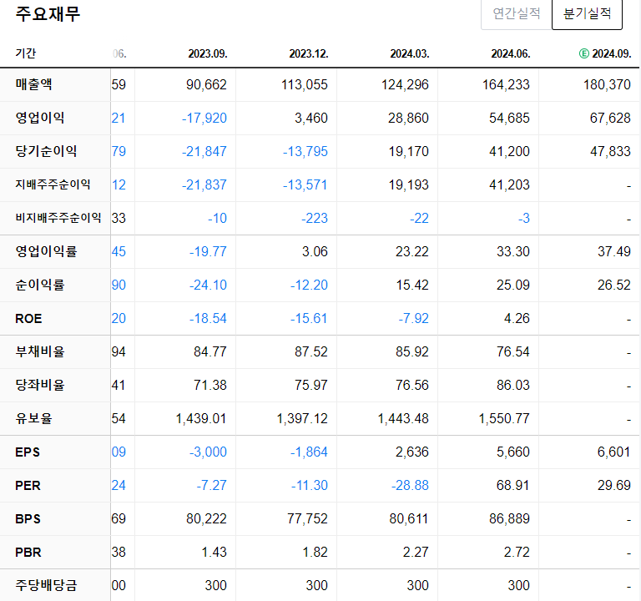Image resolution: width=641 pixels, height=601 pixels.
Task: Click the PBR value 1.43
Action: pos(215,553)
